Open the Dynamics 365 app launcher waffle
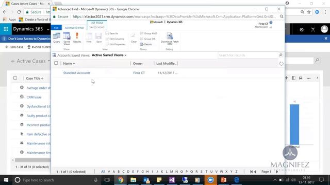330x185 pixels. pyautogui.click(x=6, y=29)
